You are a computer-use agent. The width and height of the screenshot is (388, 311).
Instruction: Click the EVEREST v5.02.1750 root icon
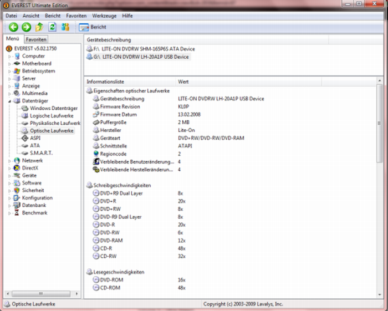point(9,48)
